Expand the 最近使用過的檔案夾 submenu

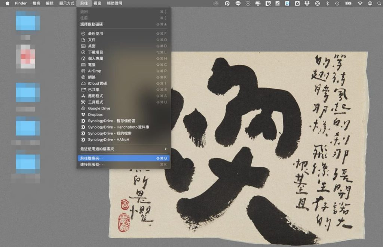123,149
